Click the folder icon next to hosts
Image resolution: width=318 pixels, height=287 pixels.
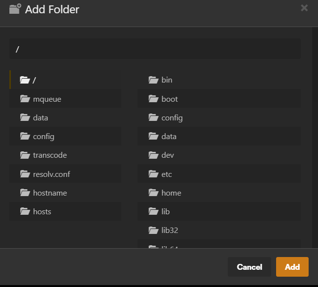(25, 211)
